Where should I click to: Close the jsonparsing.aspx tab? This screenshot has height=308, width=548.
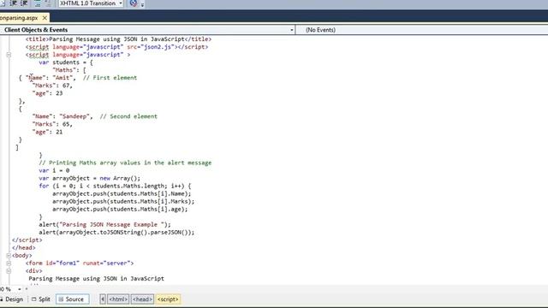click(45, 17)
